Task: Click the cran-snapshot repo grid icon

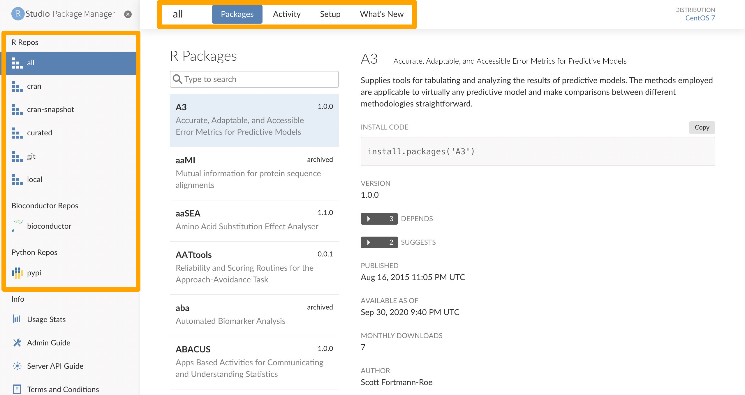Action: point(17,110)
